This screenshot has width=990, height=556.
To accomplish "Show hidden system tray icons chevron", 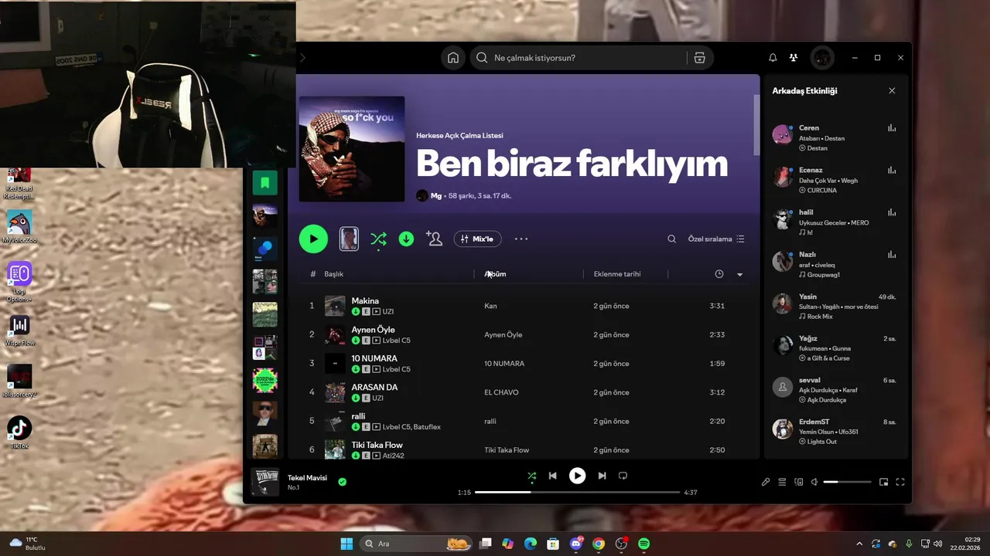I will coord(859,544).
